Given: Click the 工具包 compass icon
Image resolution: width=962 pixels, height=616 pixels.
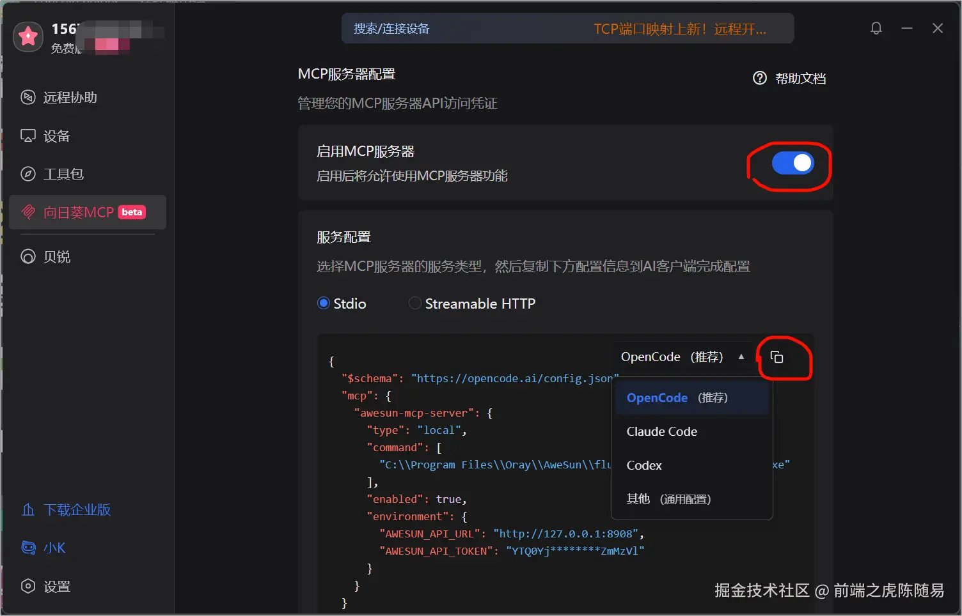Looking at the screenshot, I should pos(28,174).
